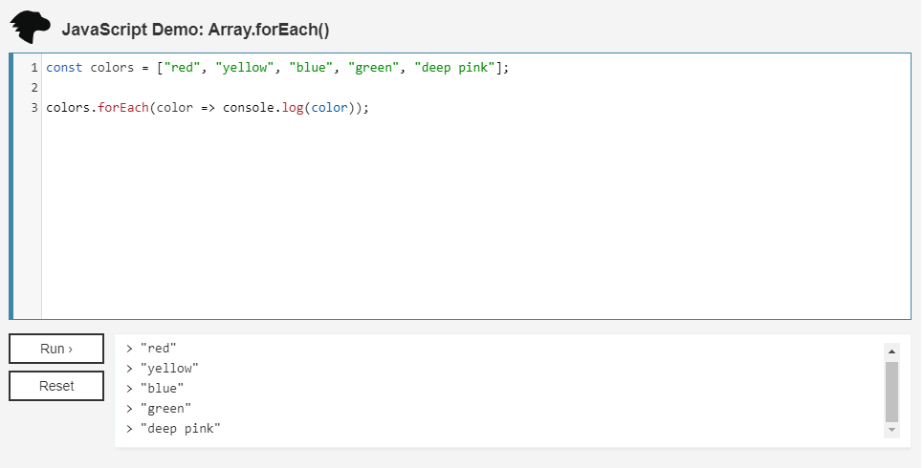Click the console scroll down arrow
Image resolution: width=923 pixels, height=468 pixels.
(x=892, y=431)
